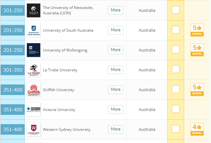This screenshot has height=143, width=211.
Task: Expand More details for Griffith University
Action: coord(115,90)
